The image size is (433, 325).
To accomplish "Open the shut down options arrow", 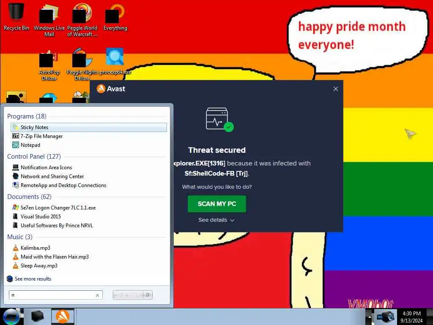I will tap(148, 295).
